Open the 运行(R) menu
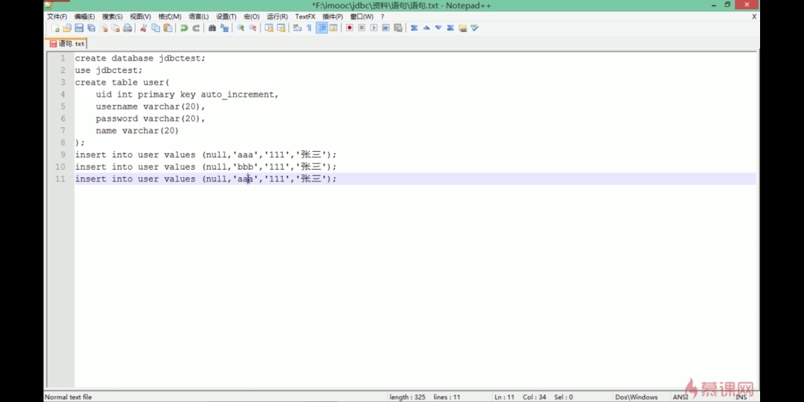 277,16
